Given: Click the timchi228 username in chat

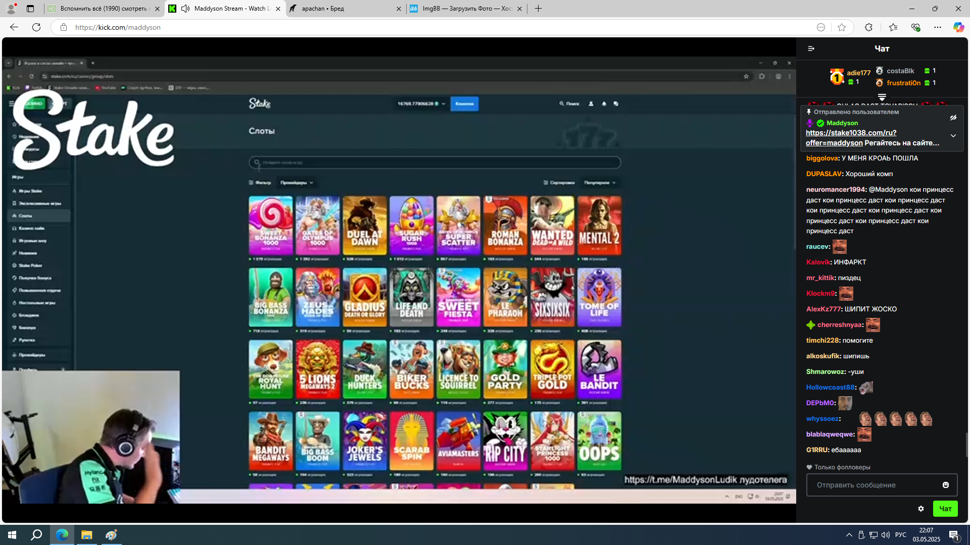Looking at the screenshot, I should tap(822, 340).
